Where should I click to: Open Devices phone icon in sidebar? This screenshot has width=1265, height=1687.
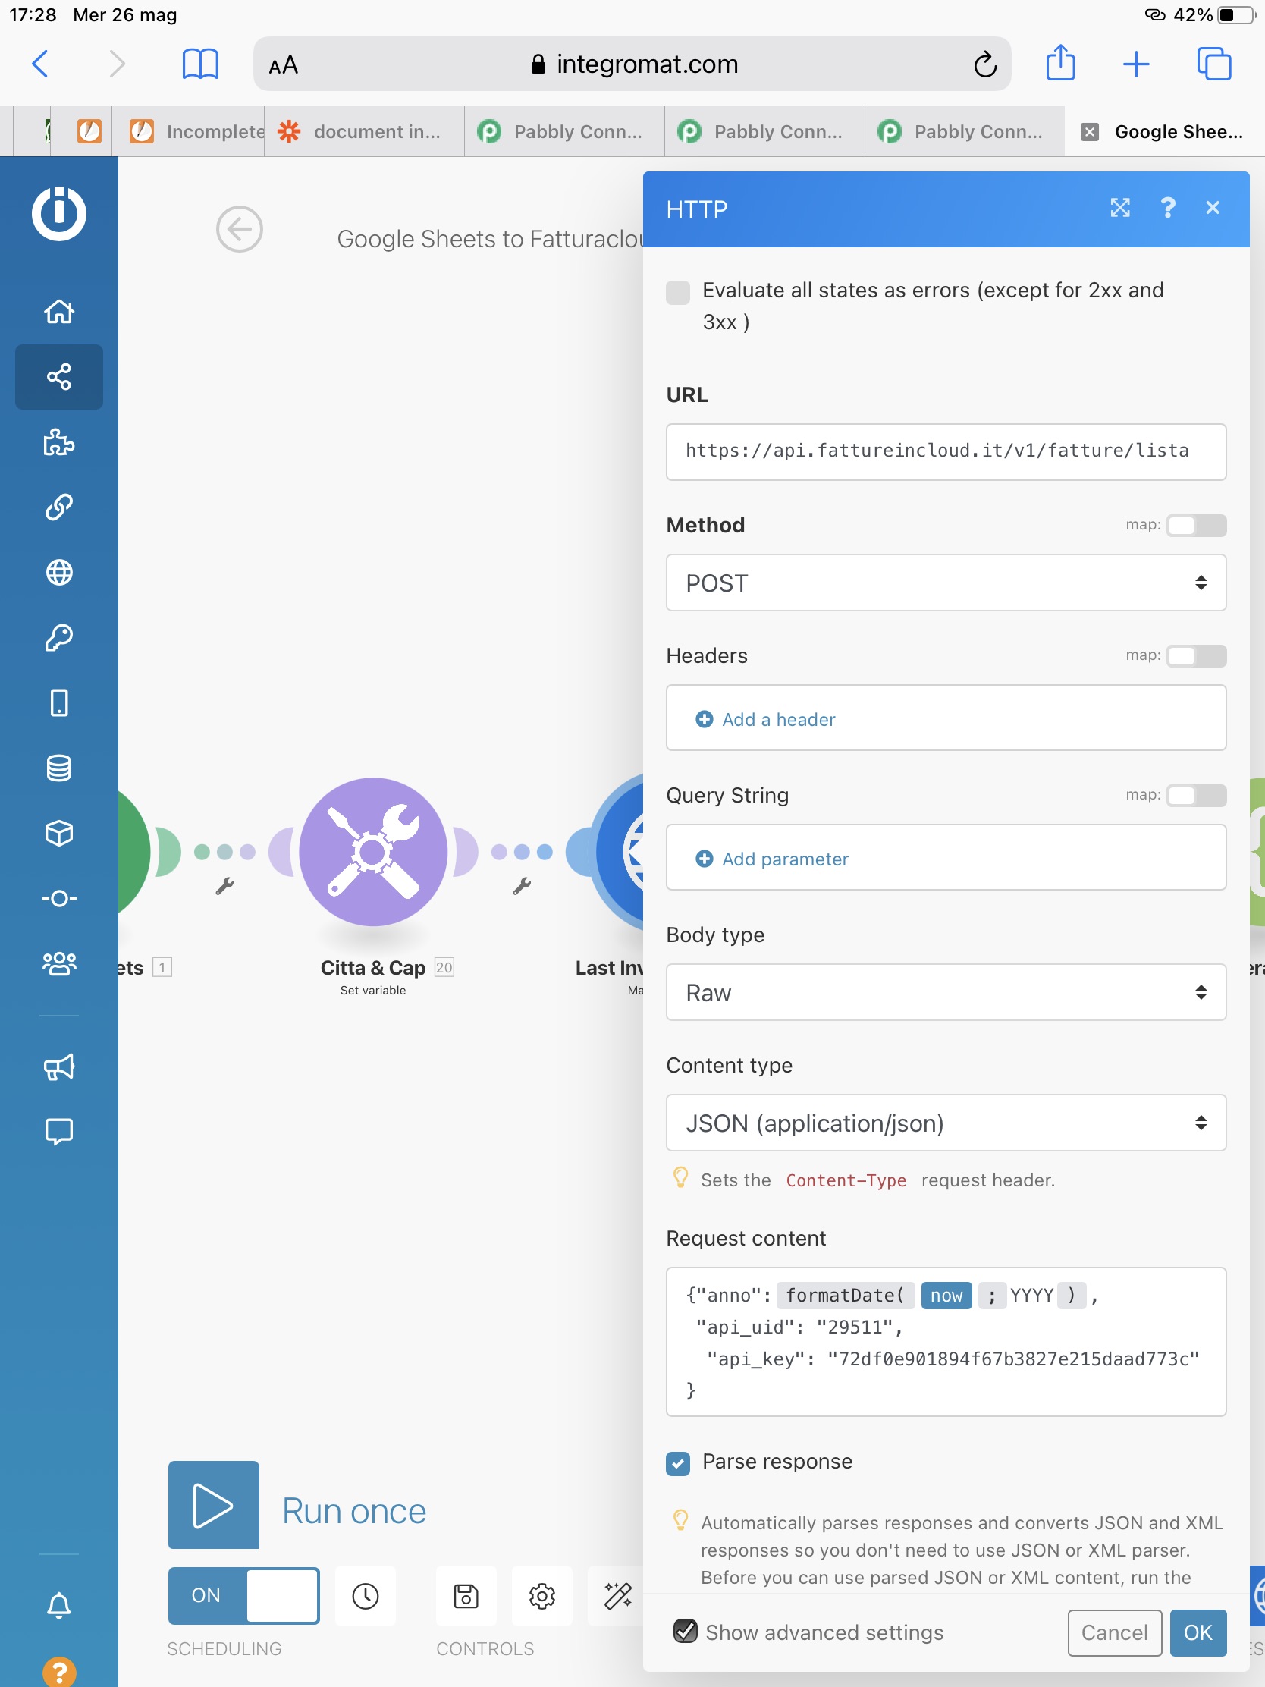click(58, 703)
